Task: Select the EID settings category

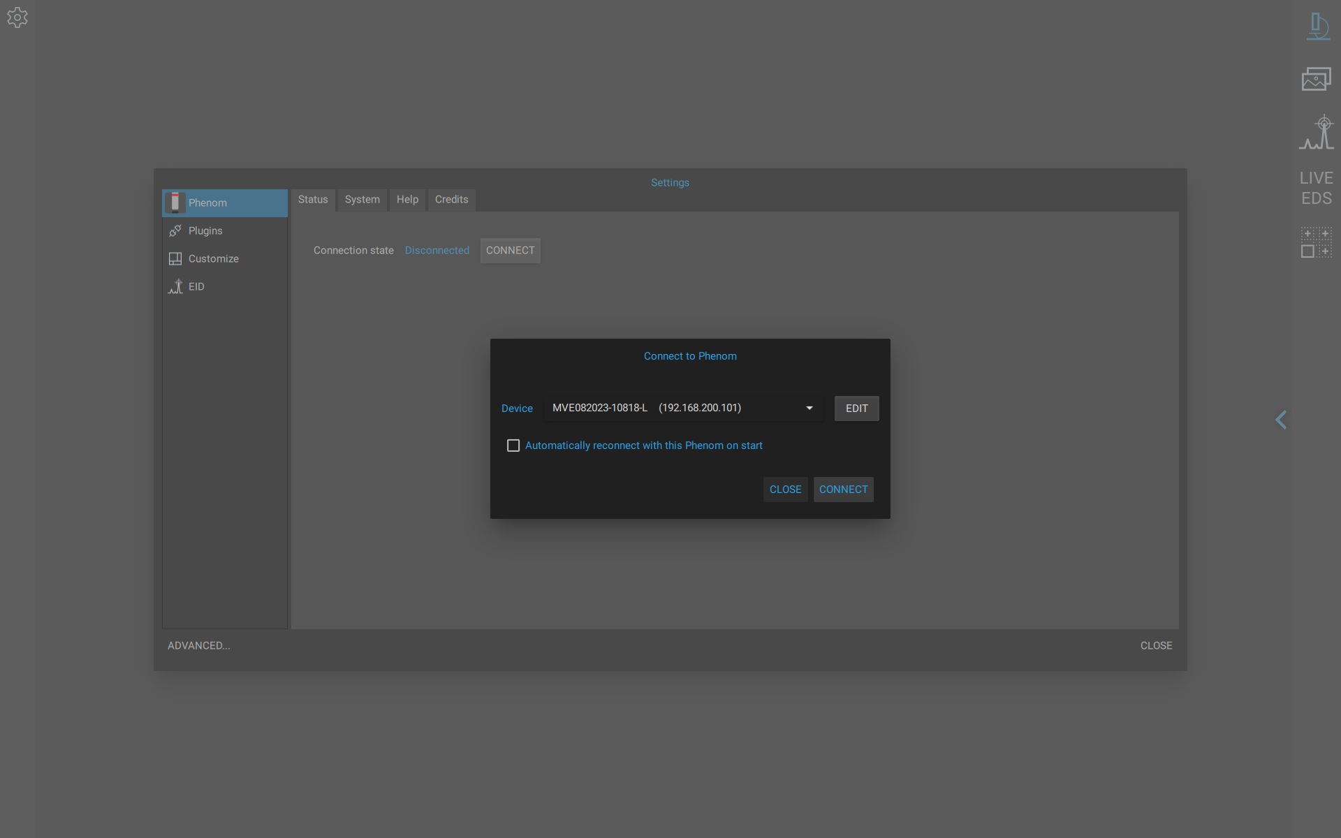Action: pos(225,287)
